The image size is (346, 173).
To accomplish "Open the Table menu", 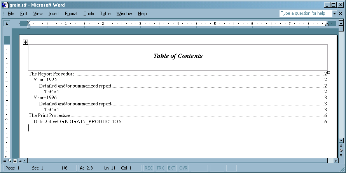I will pos(105,14).
